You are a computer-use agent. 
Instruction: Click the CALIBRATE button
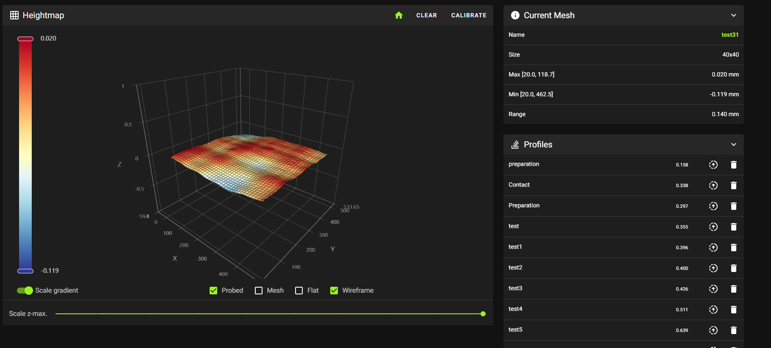click(469, 15)
